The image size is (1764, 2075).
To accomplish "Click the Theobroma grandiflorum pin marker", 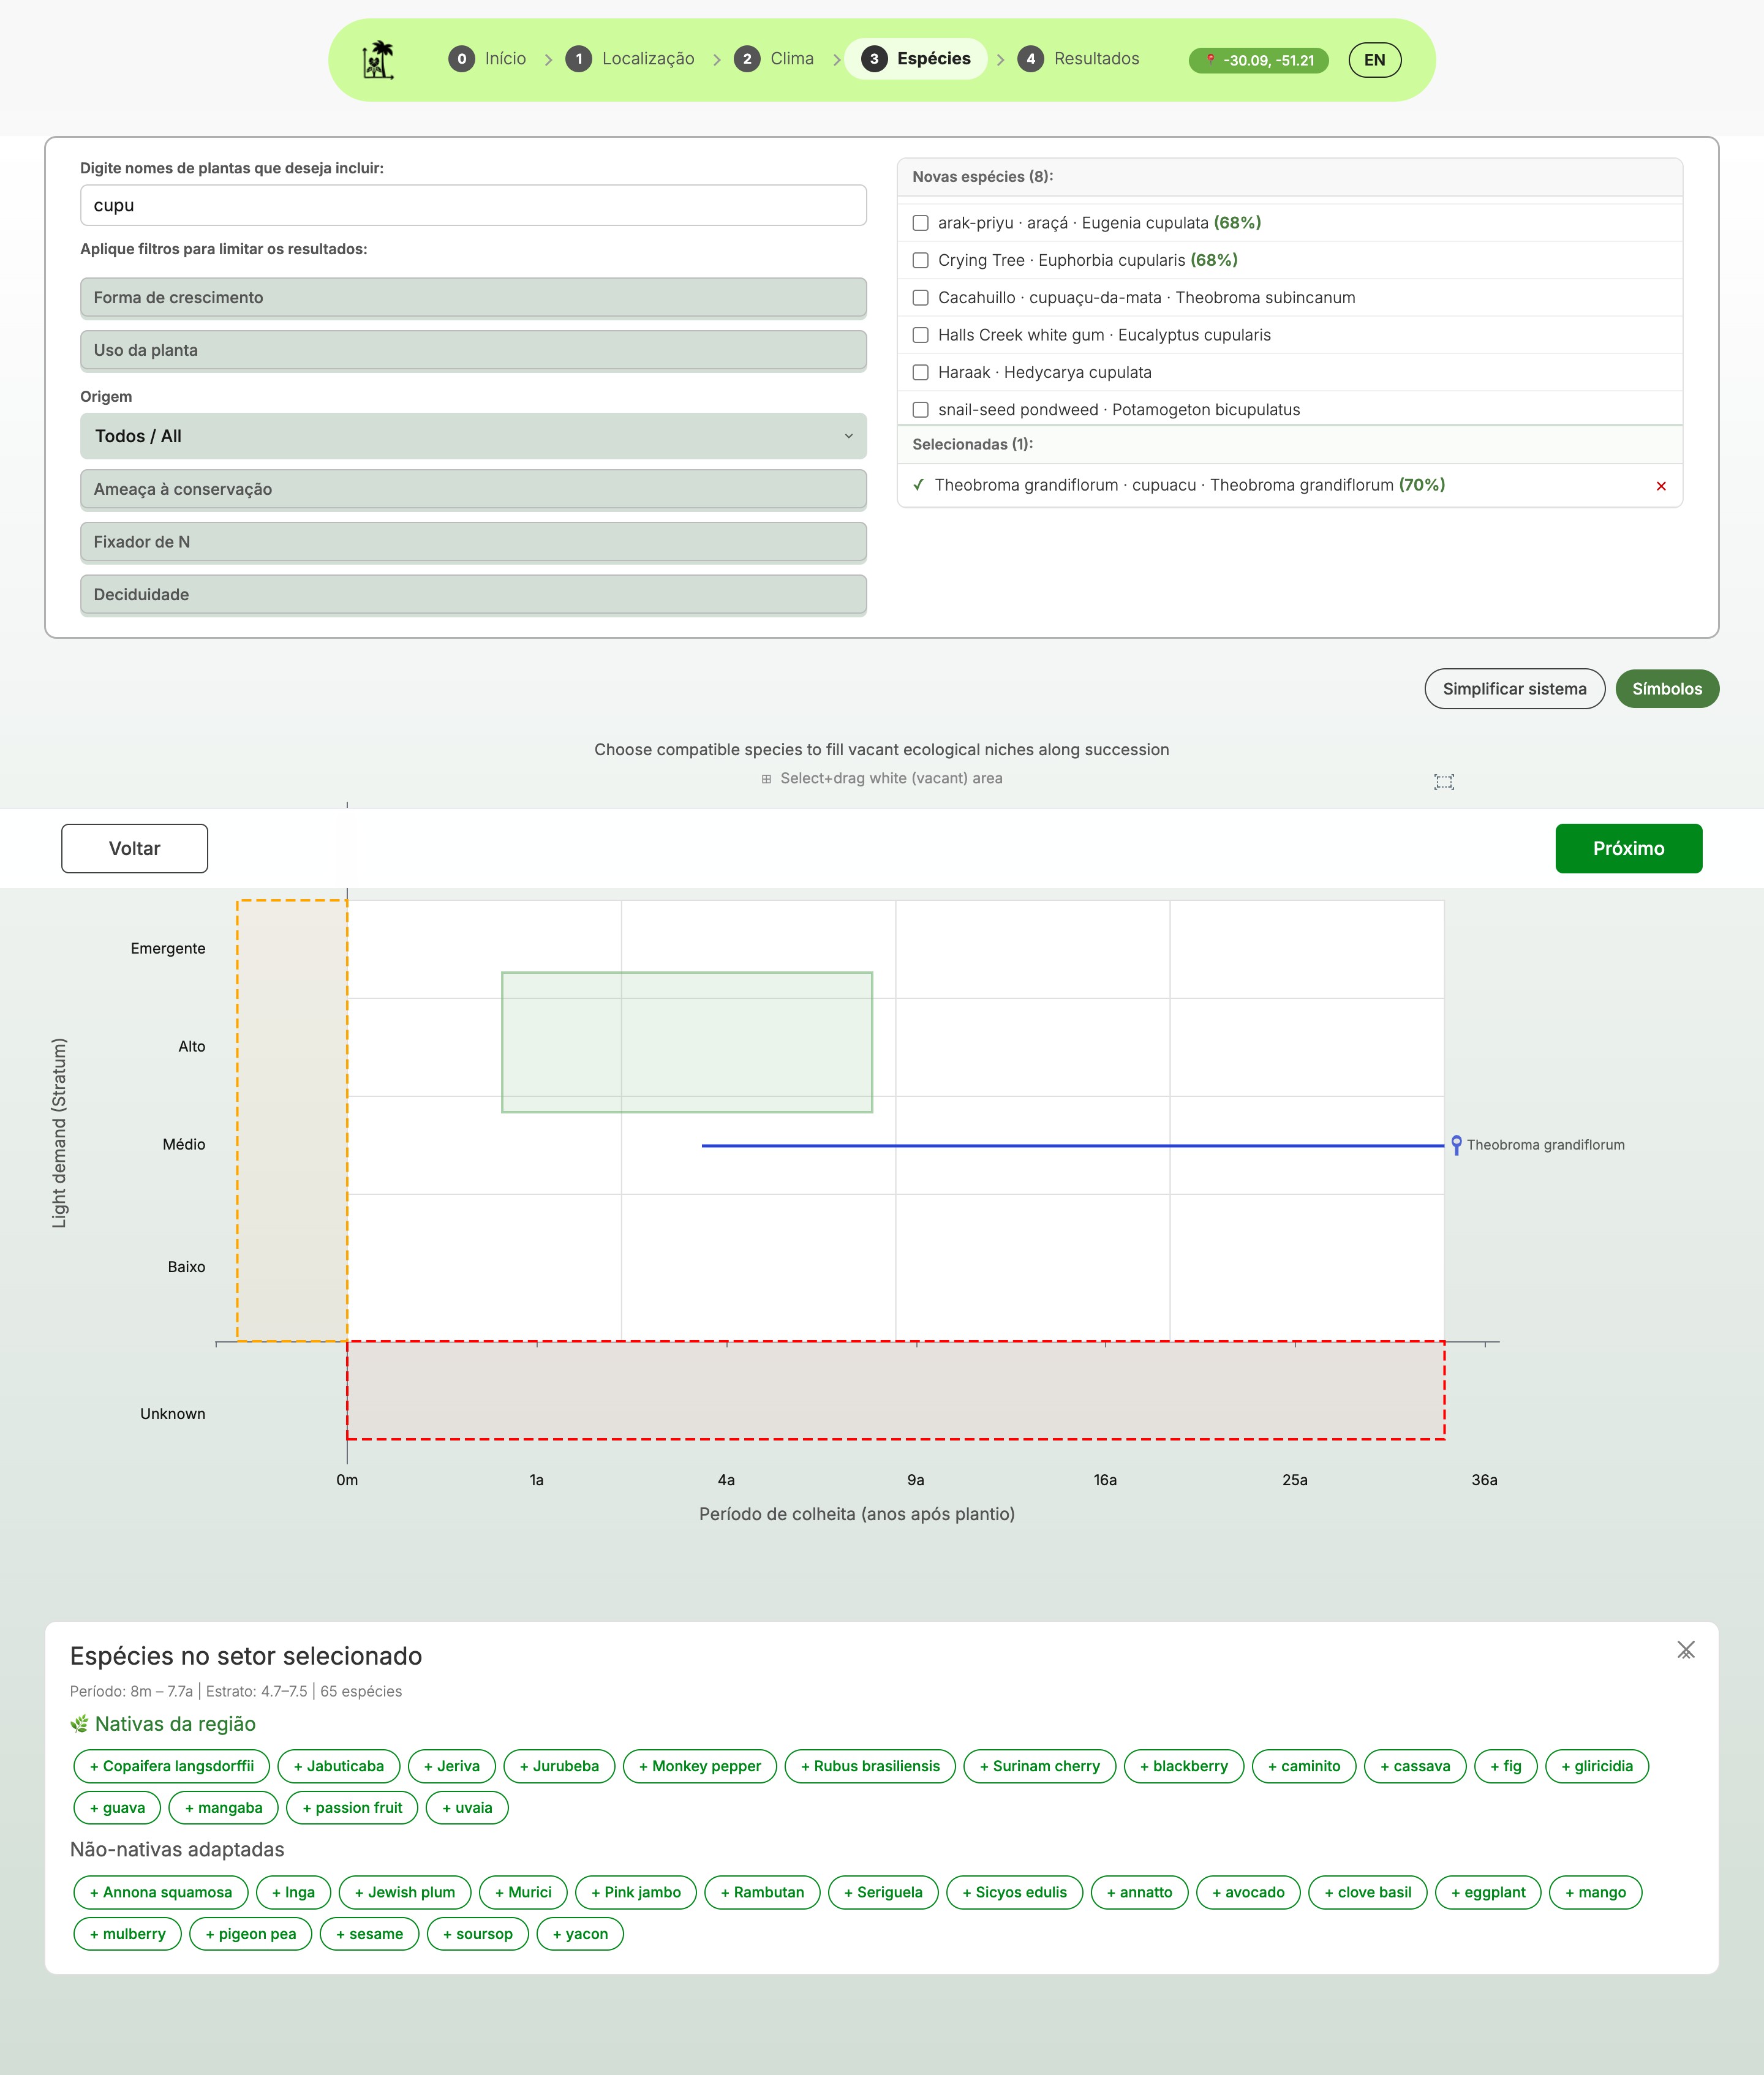I will 1456,1144.
